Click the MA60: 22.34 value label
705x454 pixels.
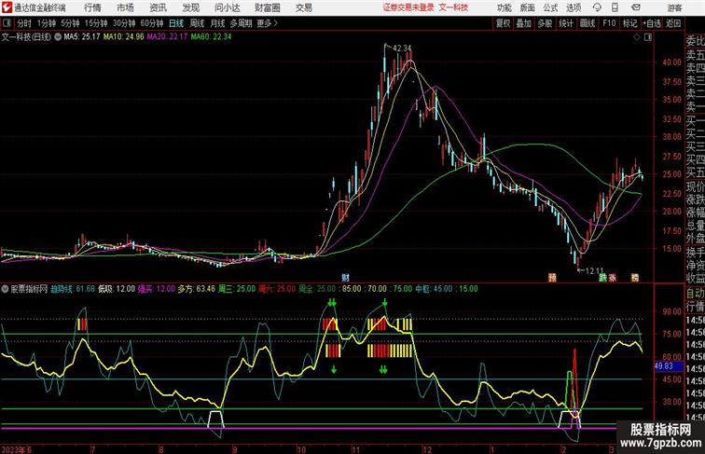pos(211,37)
